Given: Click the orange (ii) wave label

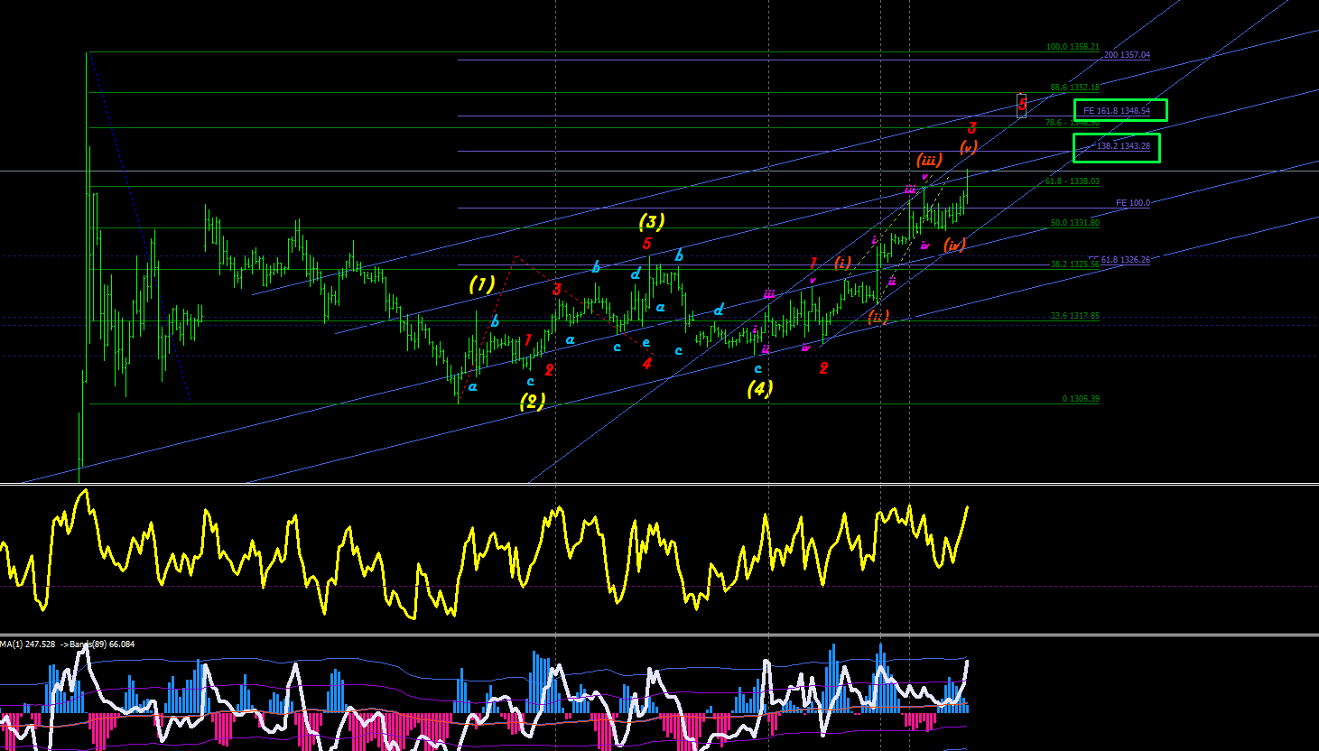Looking at the screenshot, I should point(878,317).
